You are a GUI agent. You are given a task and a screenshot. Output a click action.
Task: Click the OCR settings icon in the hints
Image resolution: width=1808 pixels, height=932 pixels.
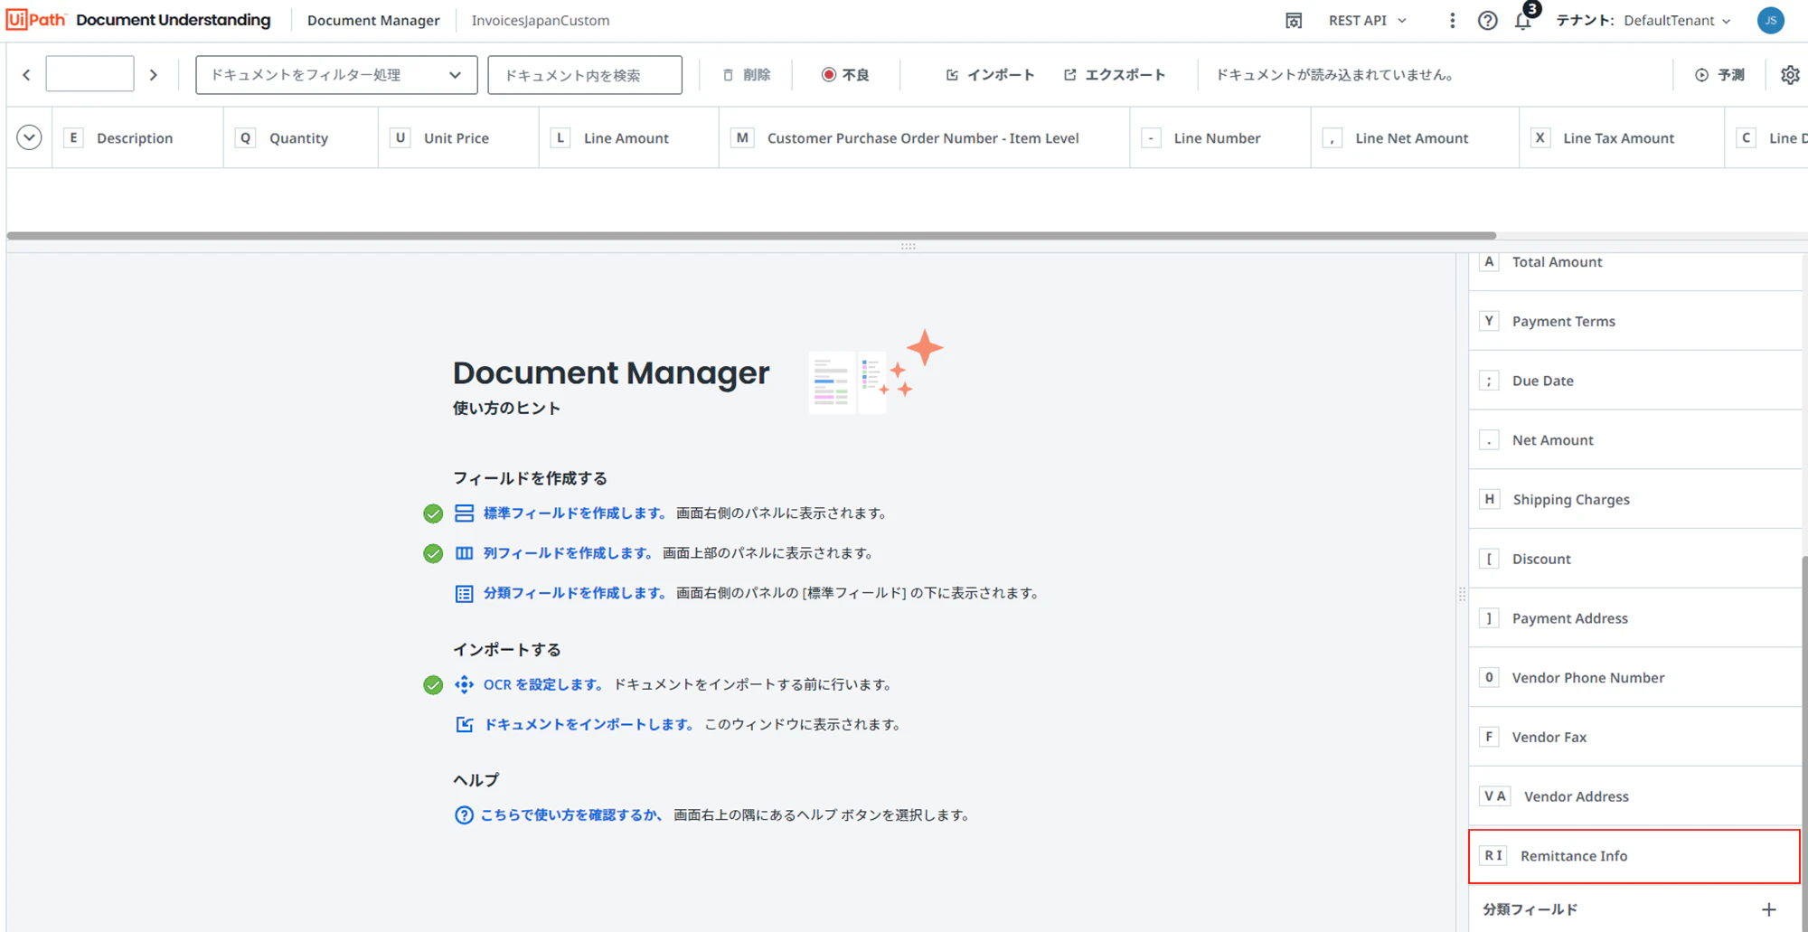click(464, 684)
